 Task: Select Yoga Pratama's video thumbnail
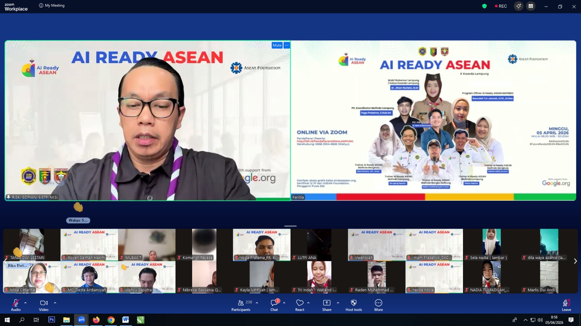point(261,244)
